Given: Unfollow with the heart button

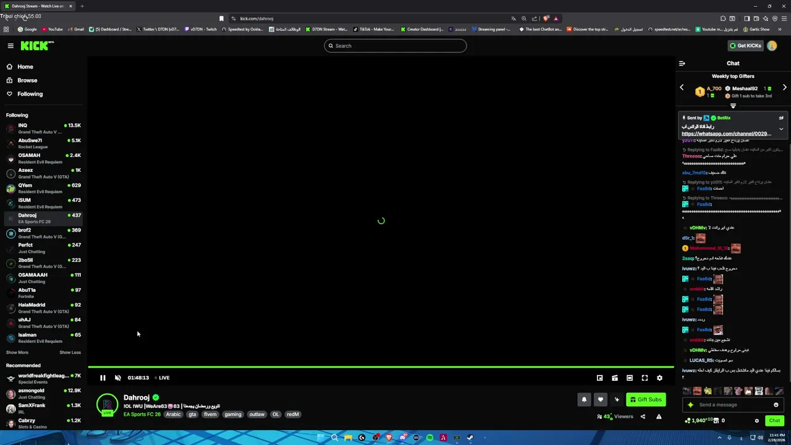Looking at the screenshot, I should coord(600,399).
